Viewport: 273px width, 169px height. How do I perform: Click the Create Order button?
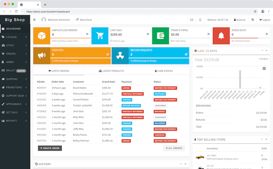[50, 148]
